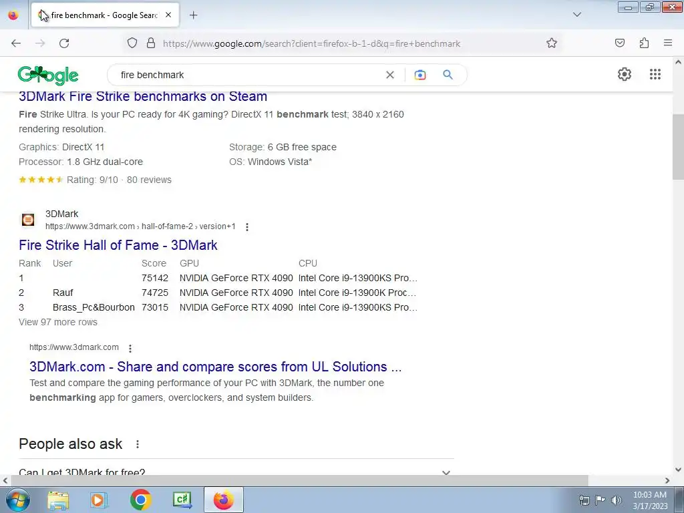Expand Can I get 3DMark for free question
The height and width of the screenshot is (513, 684).
tap(236, 472)
